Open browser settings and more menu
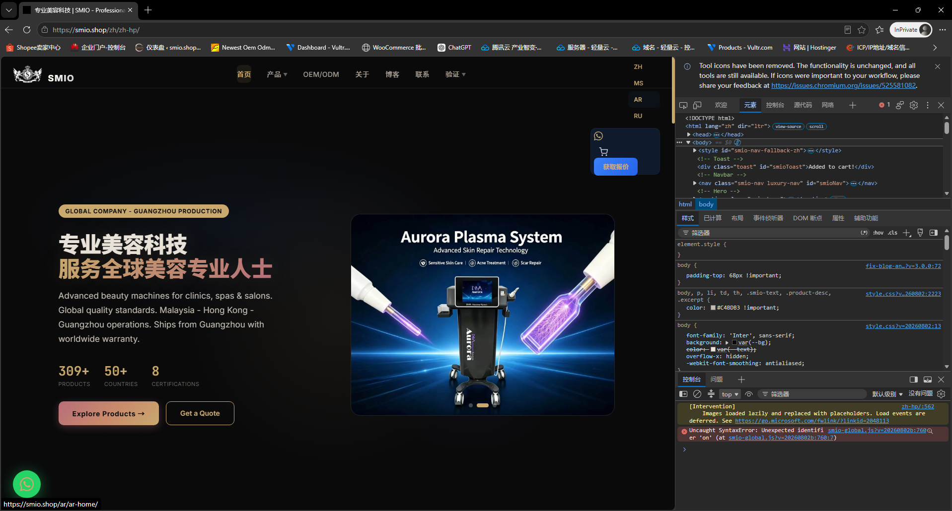Viewport: 952px width, 511px height. (x=943, y=30)
